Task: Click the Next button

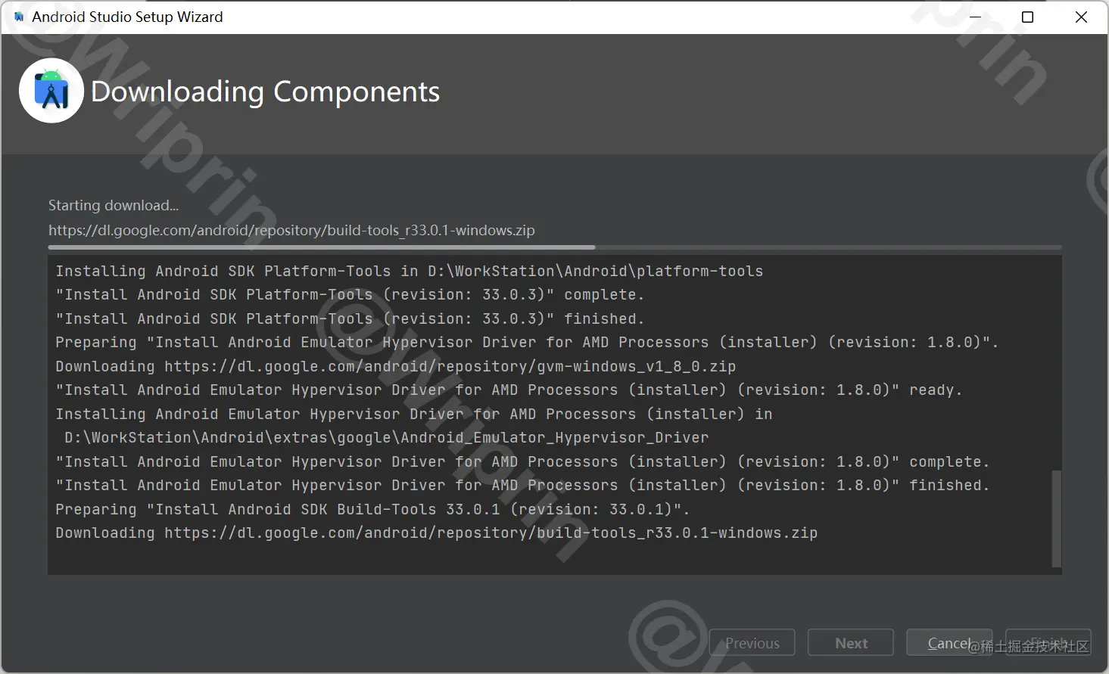Action: pyautogui.click(x=851, y=643)
